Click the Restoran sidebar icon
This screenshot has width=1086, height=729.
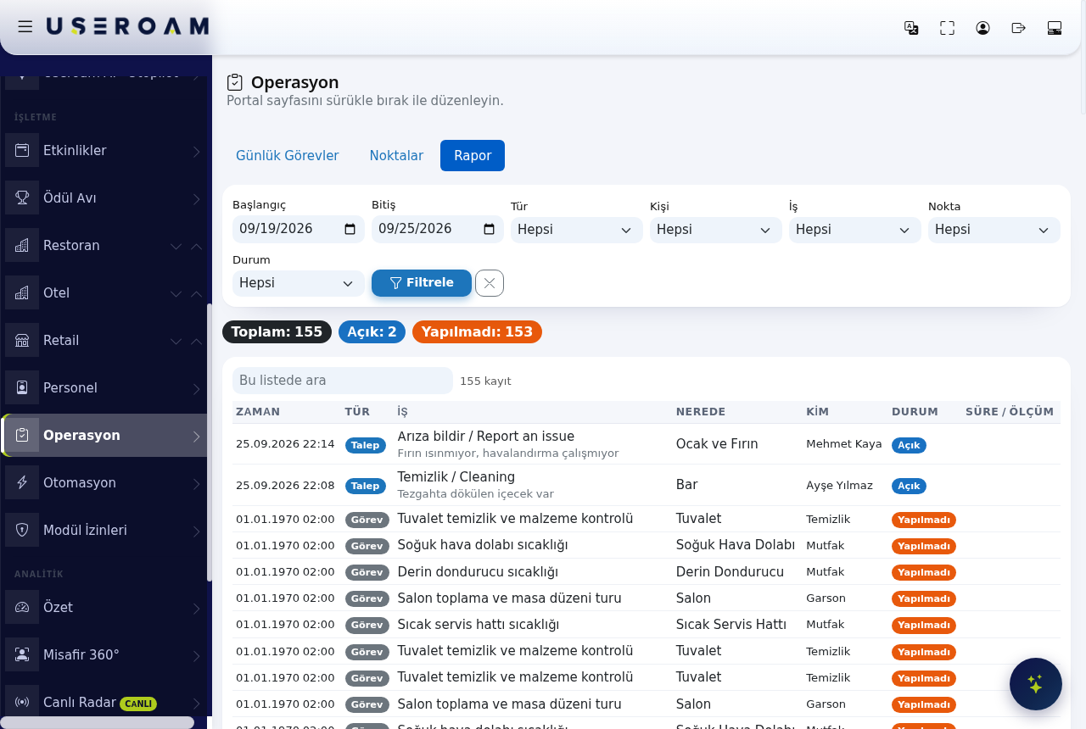click(x=22, y=245)
